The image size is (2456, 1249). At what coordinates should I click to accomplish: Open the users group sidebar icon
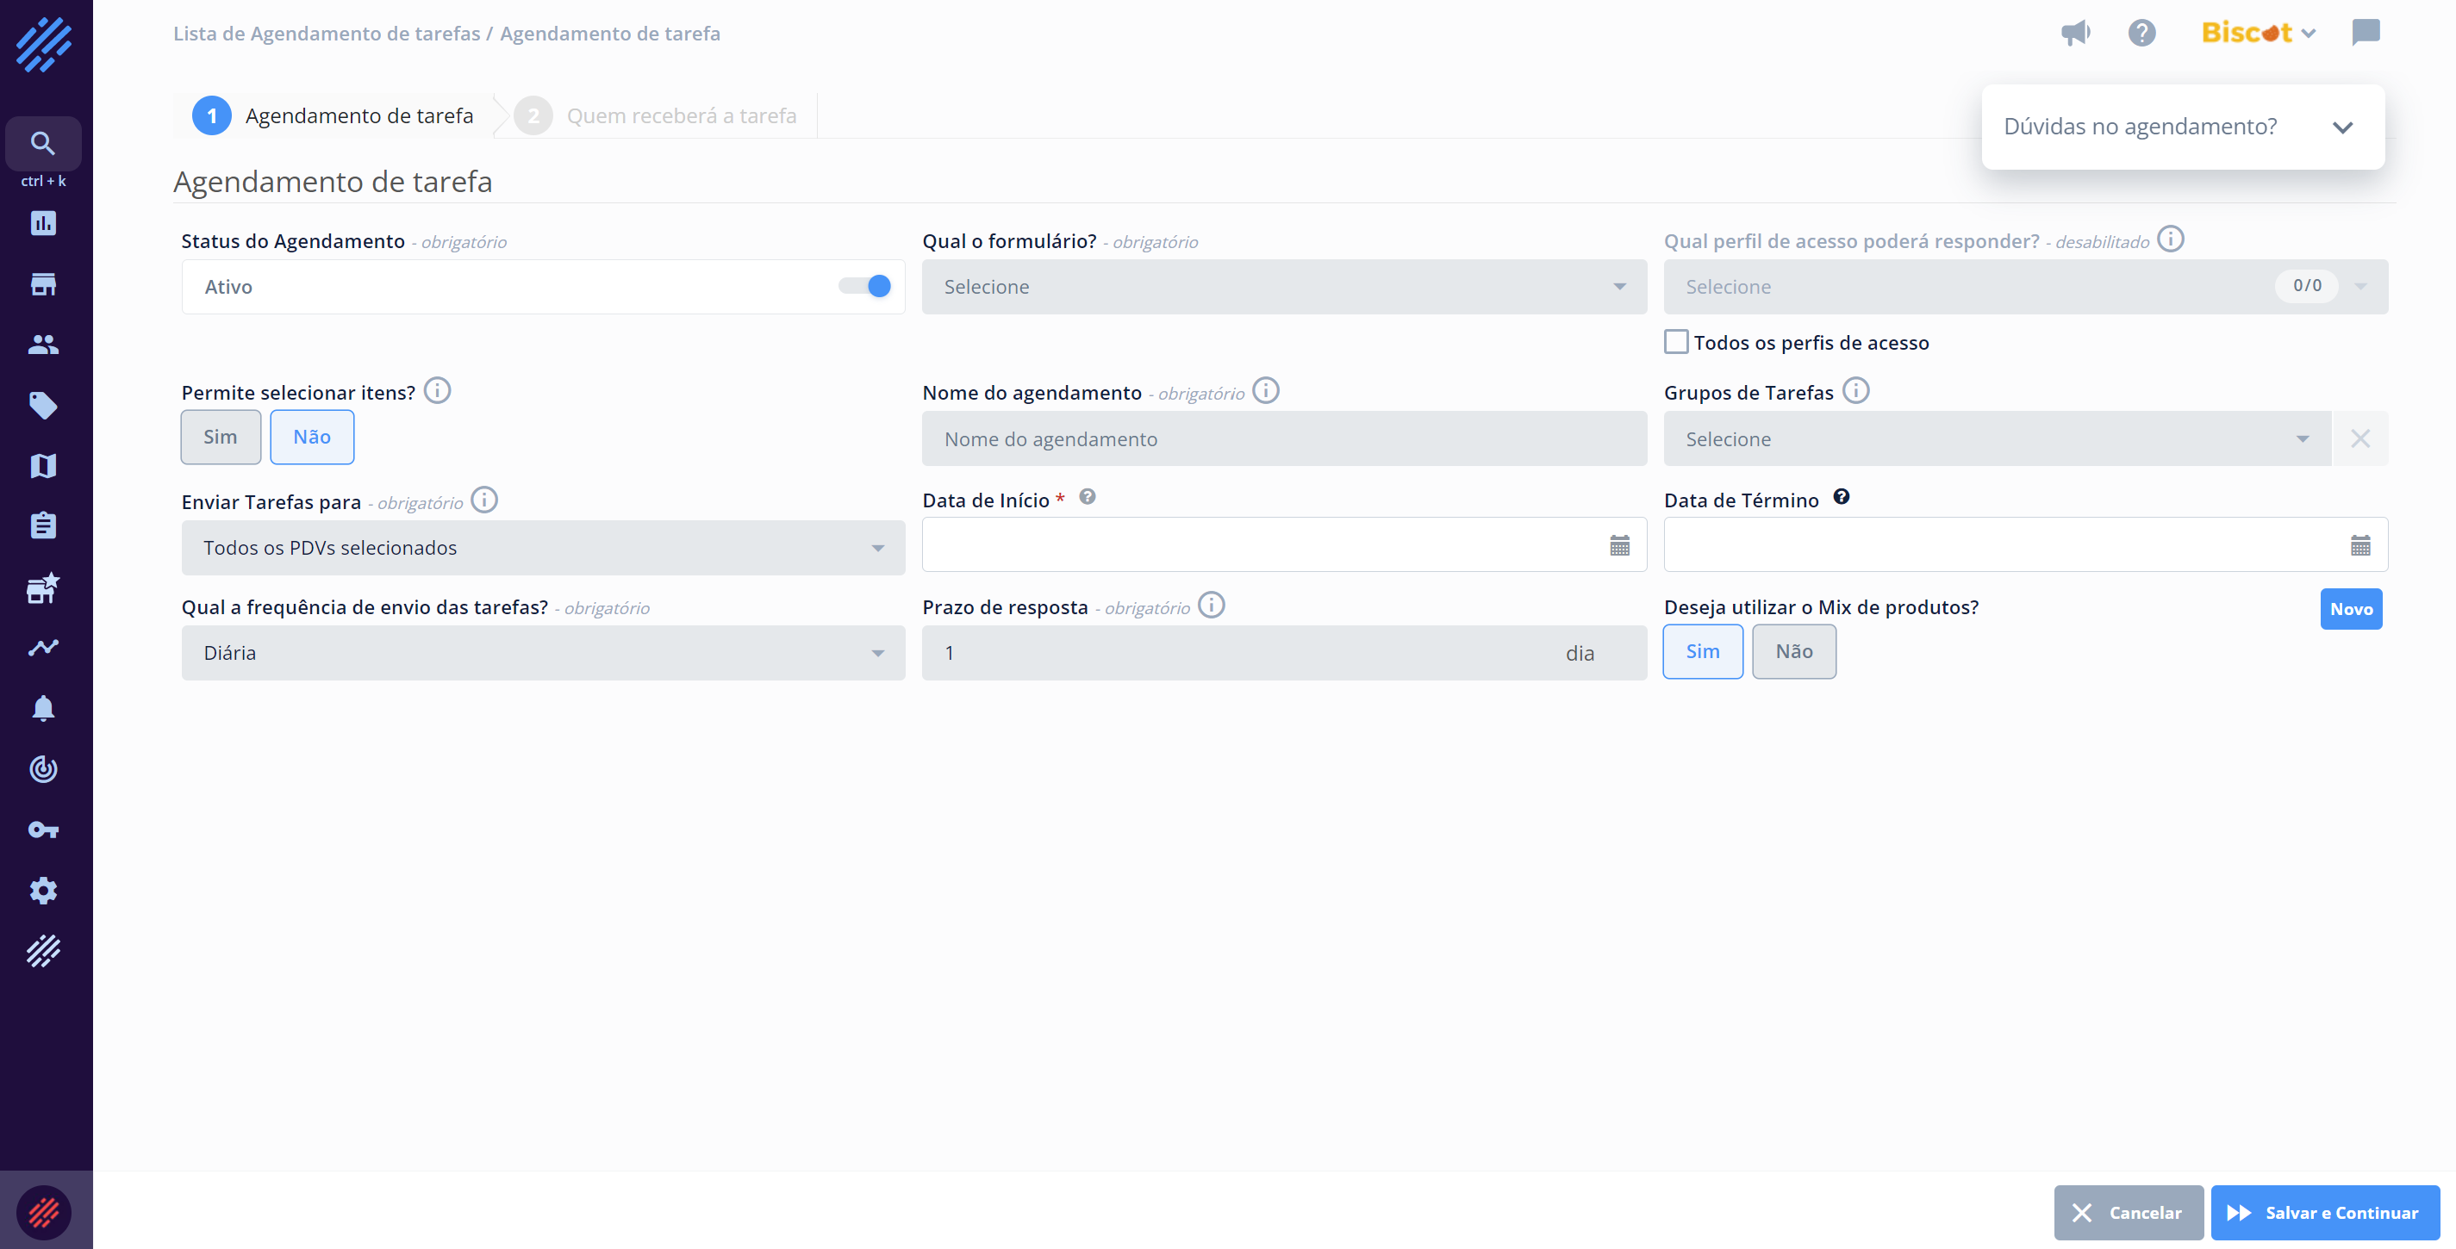pyautogui.click(x=43, y=345)
